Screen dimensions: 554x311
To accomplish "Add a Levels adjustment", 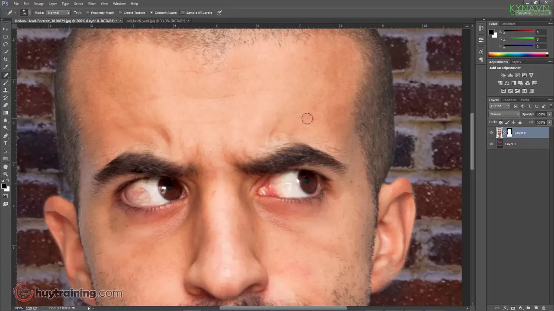I will coord(510,76).
